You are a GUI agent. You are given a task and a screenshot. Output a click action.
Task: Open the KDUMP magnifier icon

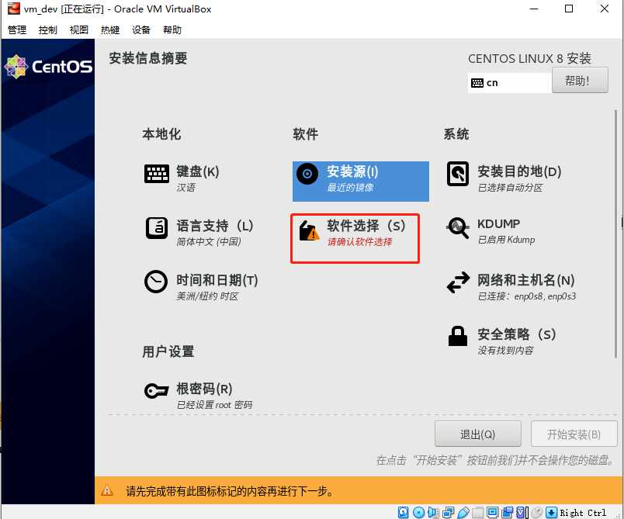(x=458, y=228)
